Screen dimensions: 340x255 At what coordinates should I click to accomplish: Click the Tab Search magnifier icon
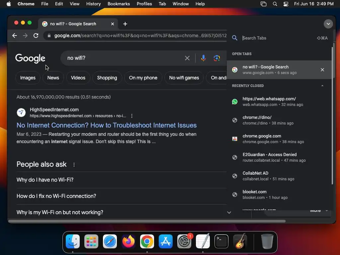pos(234,38)
